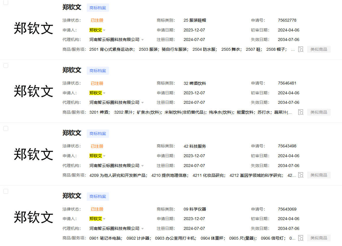This screenshot has height=246, width=342.
Task: Click 类似商品 button in 75646481 record
Action: tap(319, 112)
